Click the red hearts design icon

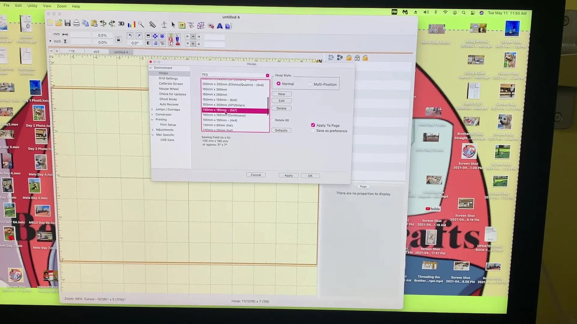[x=211, y=26]
